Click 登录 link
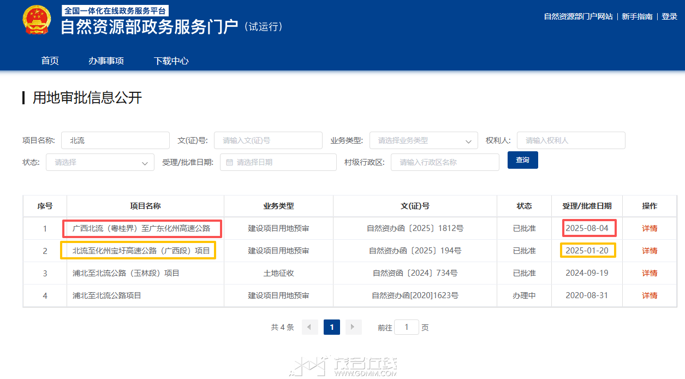Screen dimensions: 685x379 point(669,16)
